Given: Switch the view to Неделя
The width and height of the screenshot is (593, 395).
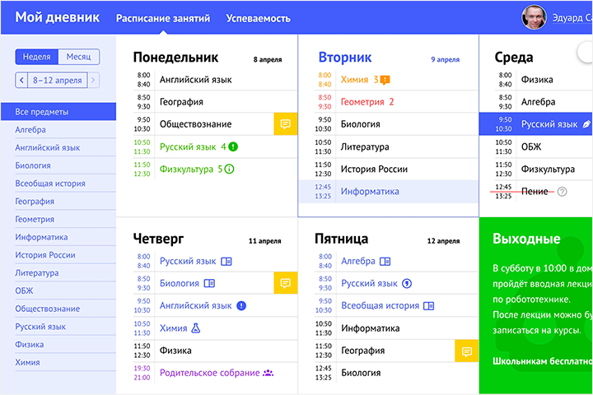Looking at the screenshot, I should [36, 57].
